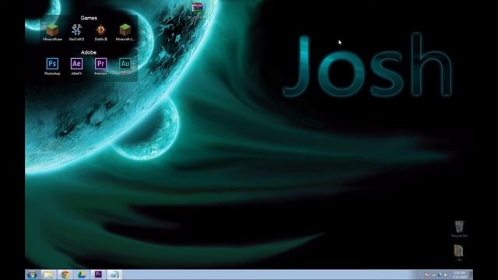Select the Recycle Bin desktop icon

[459, 229]
